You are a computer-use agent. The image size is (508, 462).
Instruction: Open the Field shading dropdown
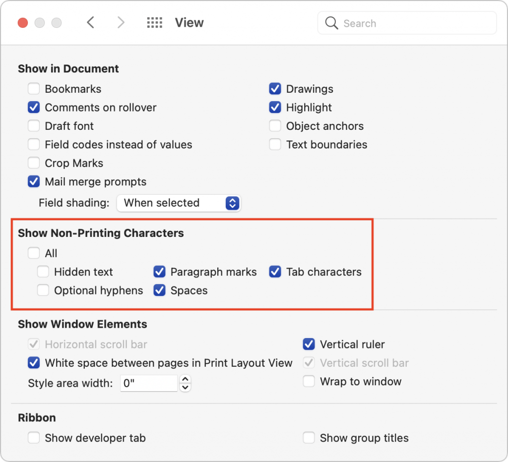point(179,203)
